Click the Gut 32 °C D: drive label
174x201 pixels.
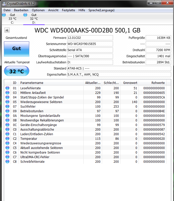click(34, 19)
